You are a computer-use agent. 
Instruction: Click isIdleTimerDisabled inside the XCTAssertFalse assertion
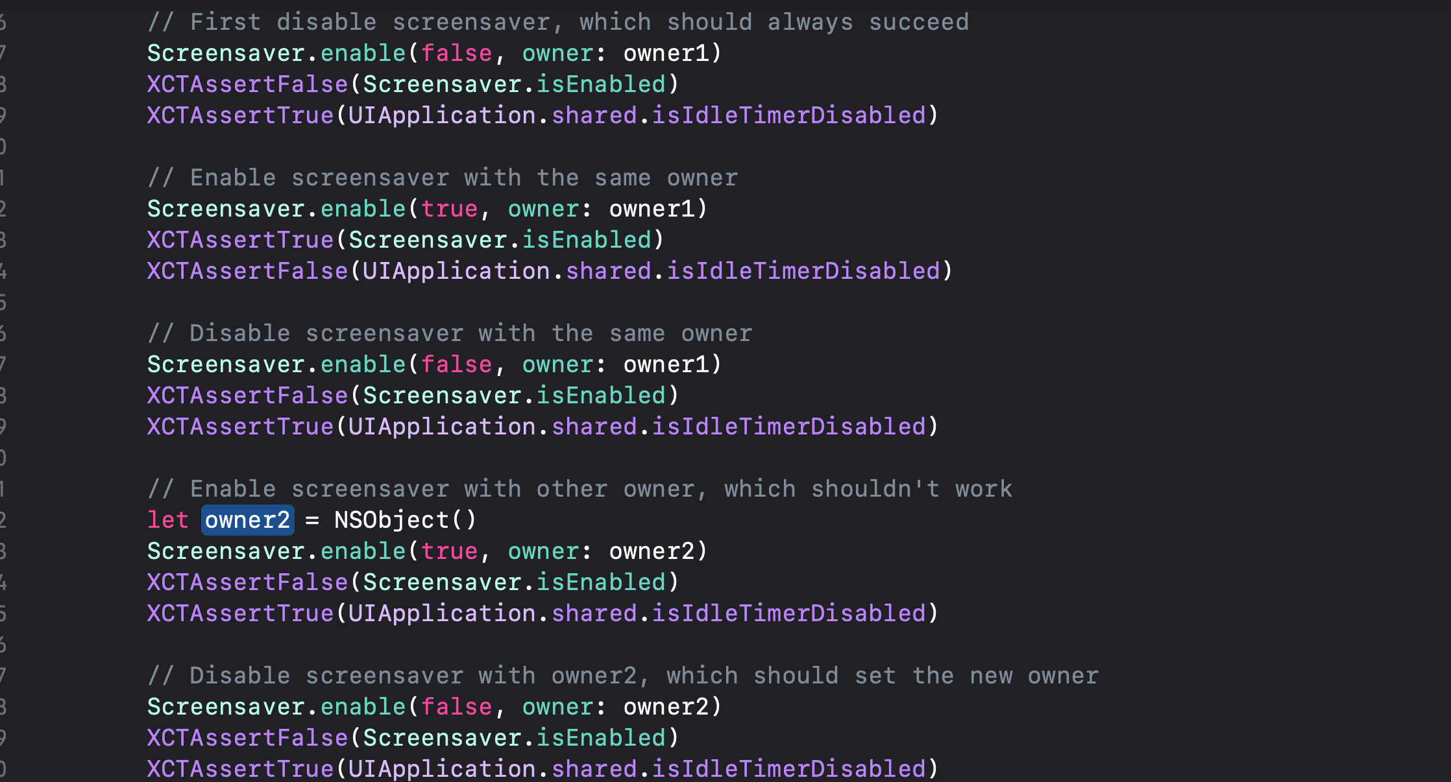click(803, 271)
